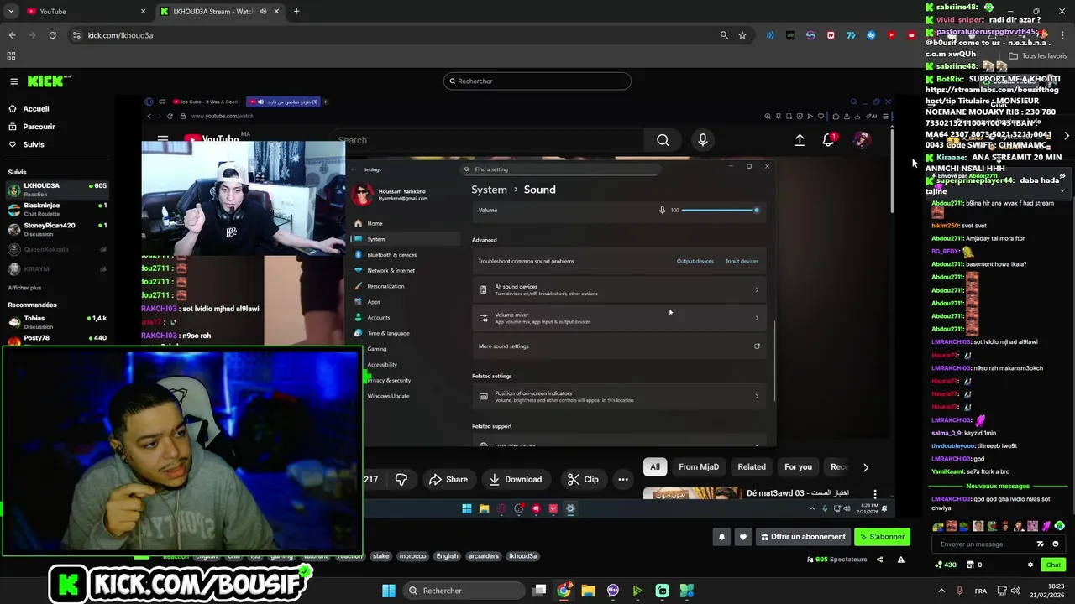This screenshot has height=604, width=1075.
Task: Open Tous les favoris bookmarks folder
Action: pos(1038,56)
